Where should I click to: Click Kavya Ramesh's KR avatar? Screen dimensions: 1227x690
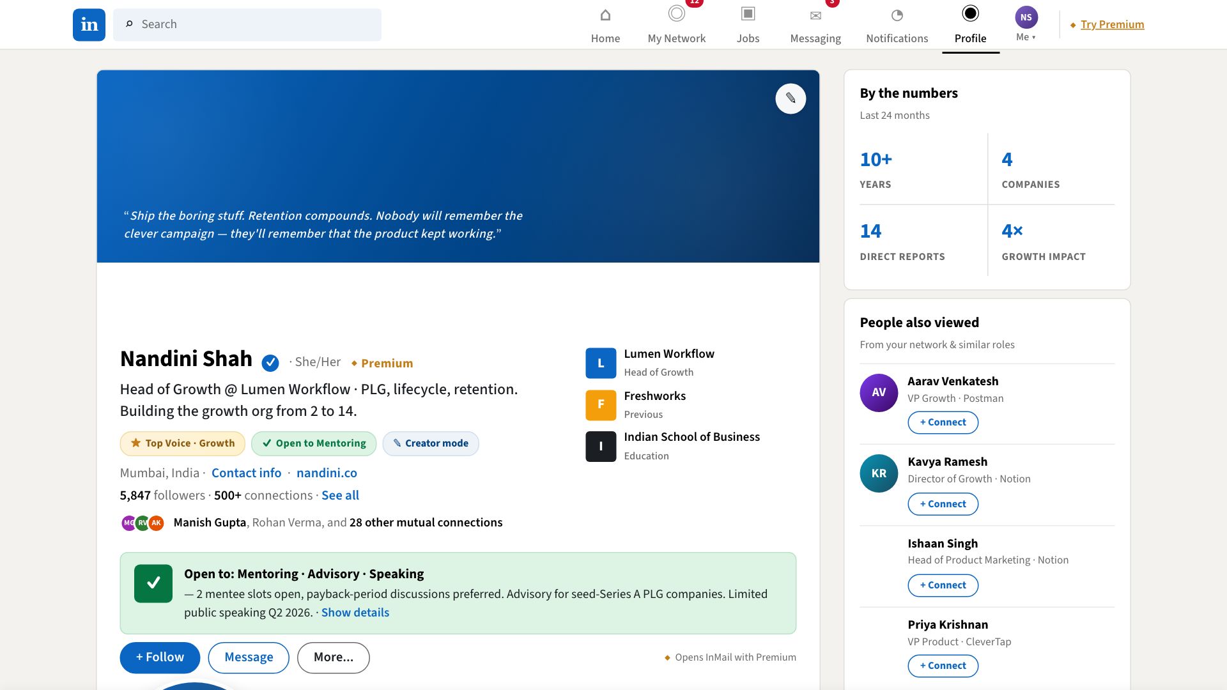(x=879, y=473)
